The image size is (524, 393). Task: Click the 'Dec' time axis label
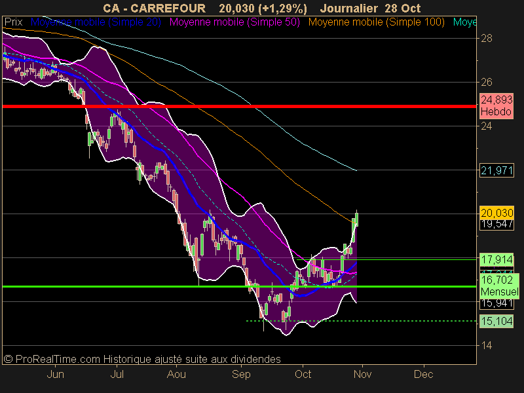point(423,374)
